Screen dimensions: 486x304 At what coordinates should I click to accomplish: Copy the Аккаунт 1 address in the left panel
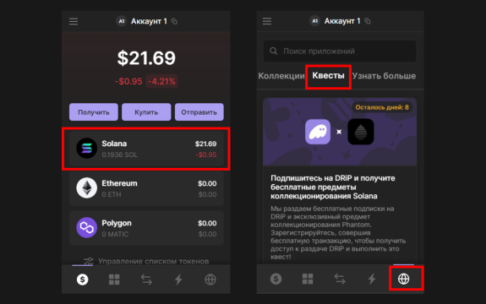(174, 21)
